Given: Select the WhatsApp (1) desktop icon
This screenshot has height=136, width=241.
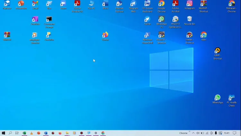Looking at the screenshot, I should click(161, 22).
